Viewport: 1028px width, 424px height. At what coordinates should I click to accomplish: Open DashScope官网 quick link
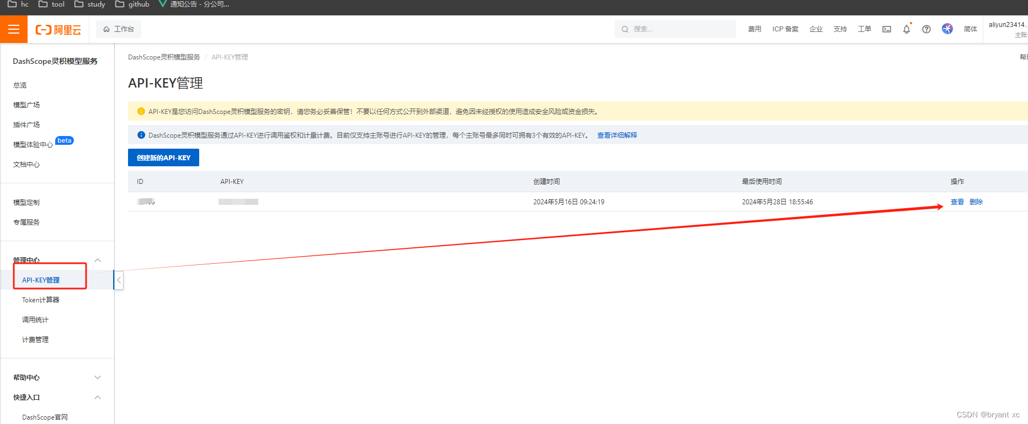point(45,417)
